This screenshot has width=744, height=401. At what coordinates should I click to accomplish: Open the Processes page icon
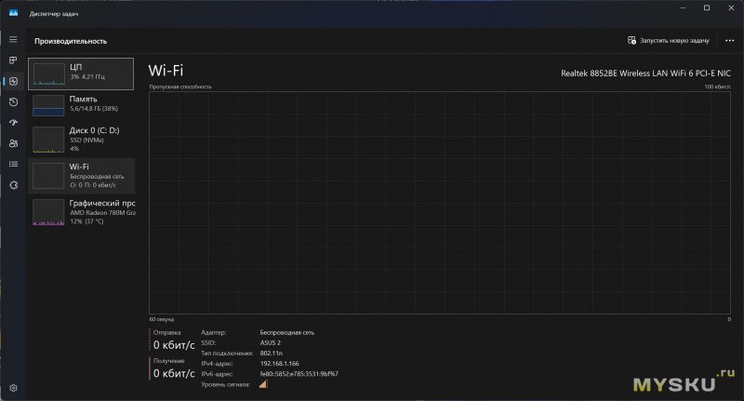click(13, 60)
